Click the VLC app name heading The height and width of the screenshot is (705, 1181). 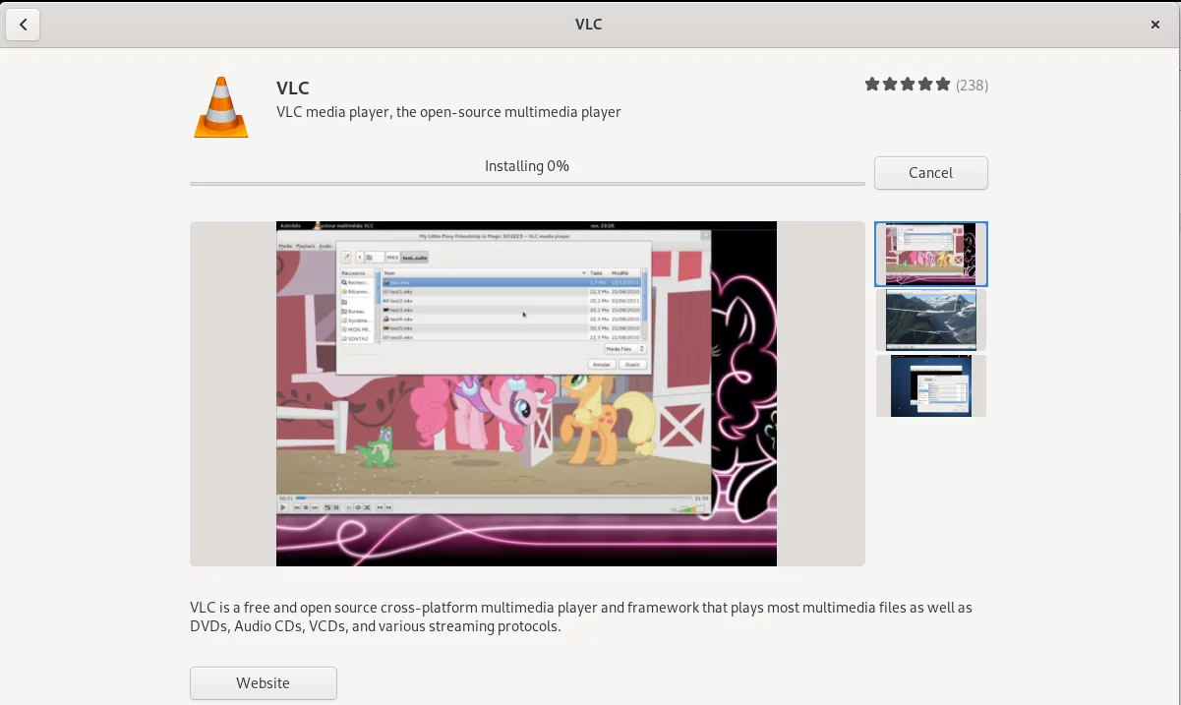[293, 88]
